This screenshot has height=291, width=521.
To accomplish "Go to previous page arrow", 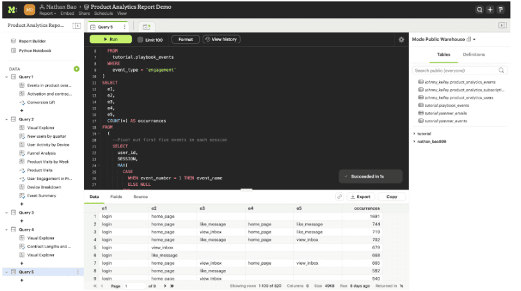I will point(102,286).
